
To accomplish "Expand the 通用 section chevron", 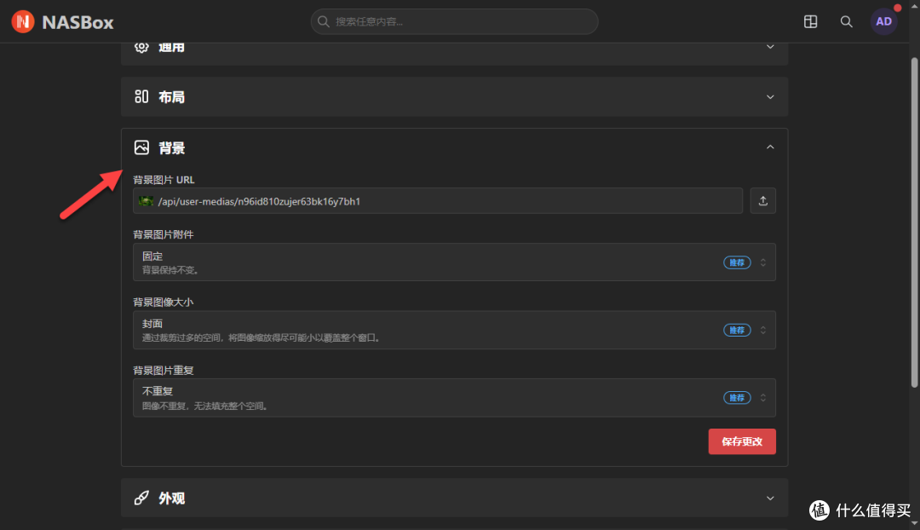I will pyautogui.click(x=770, y=46).
